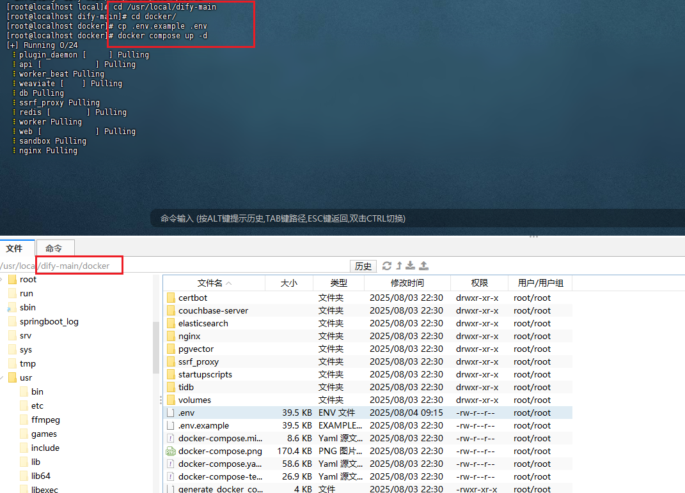Click the download file icon
The height and width of the screenshot is (493, 685).
410,266
